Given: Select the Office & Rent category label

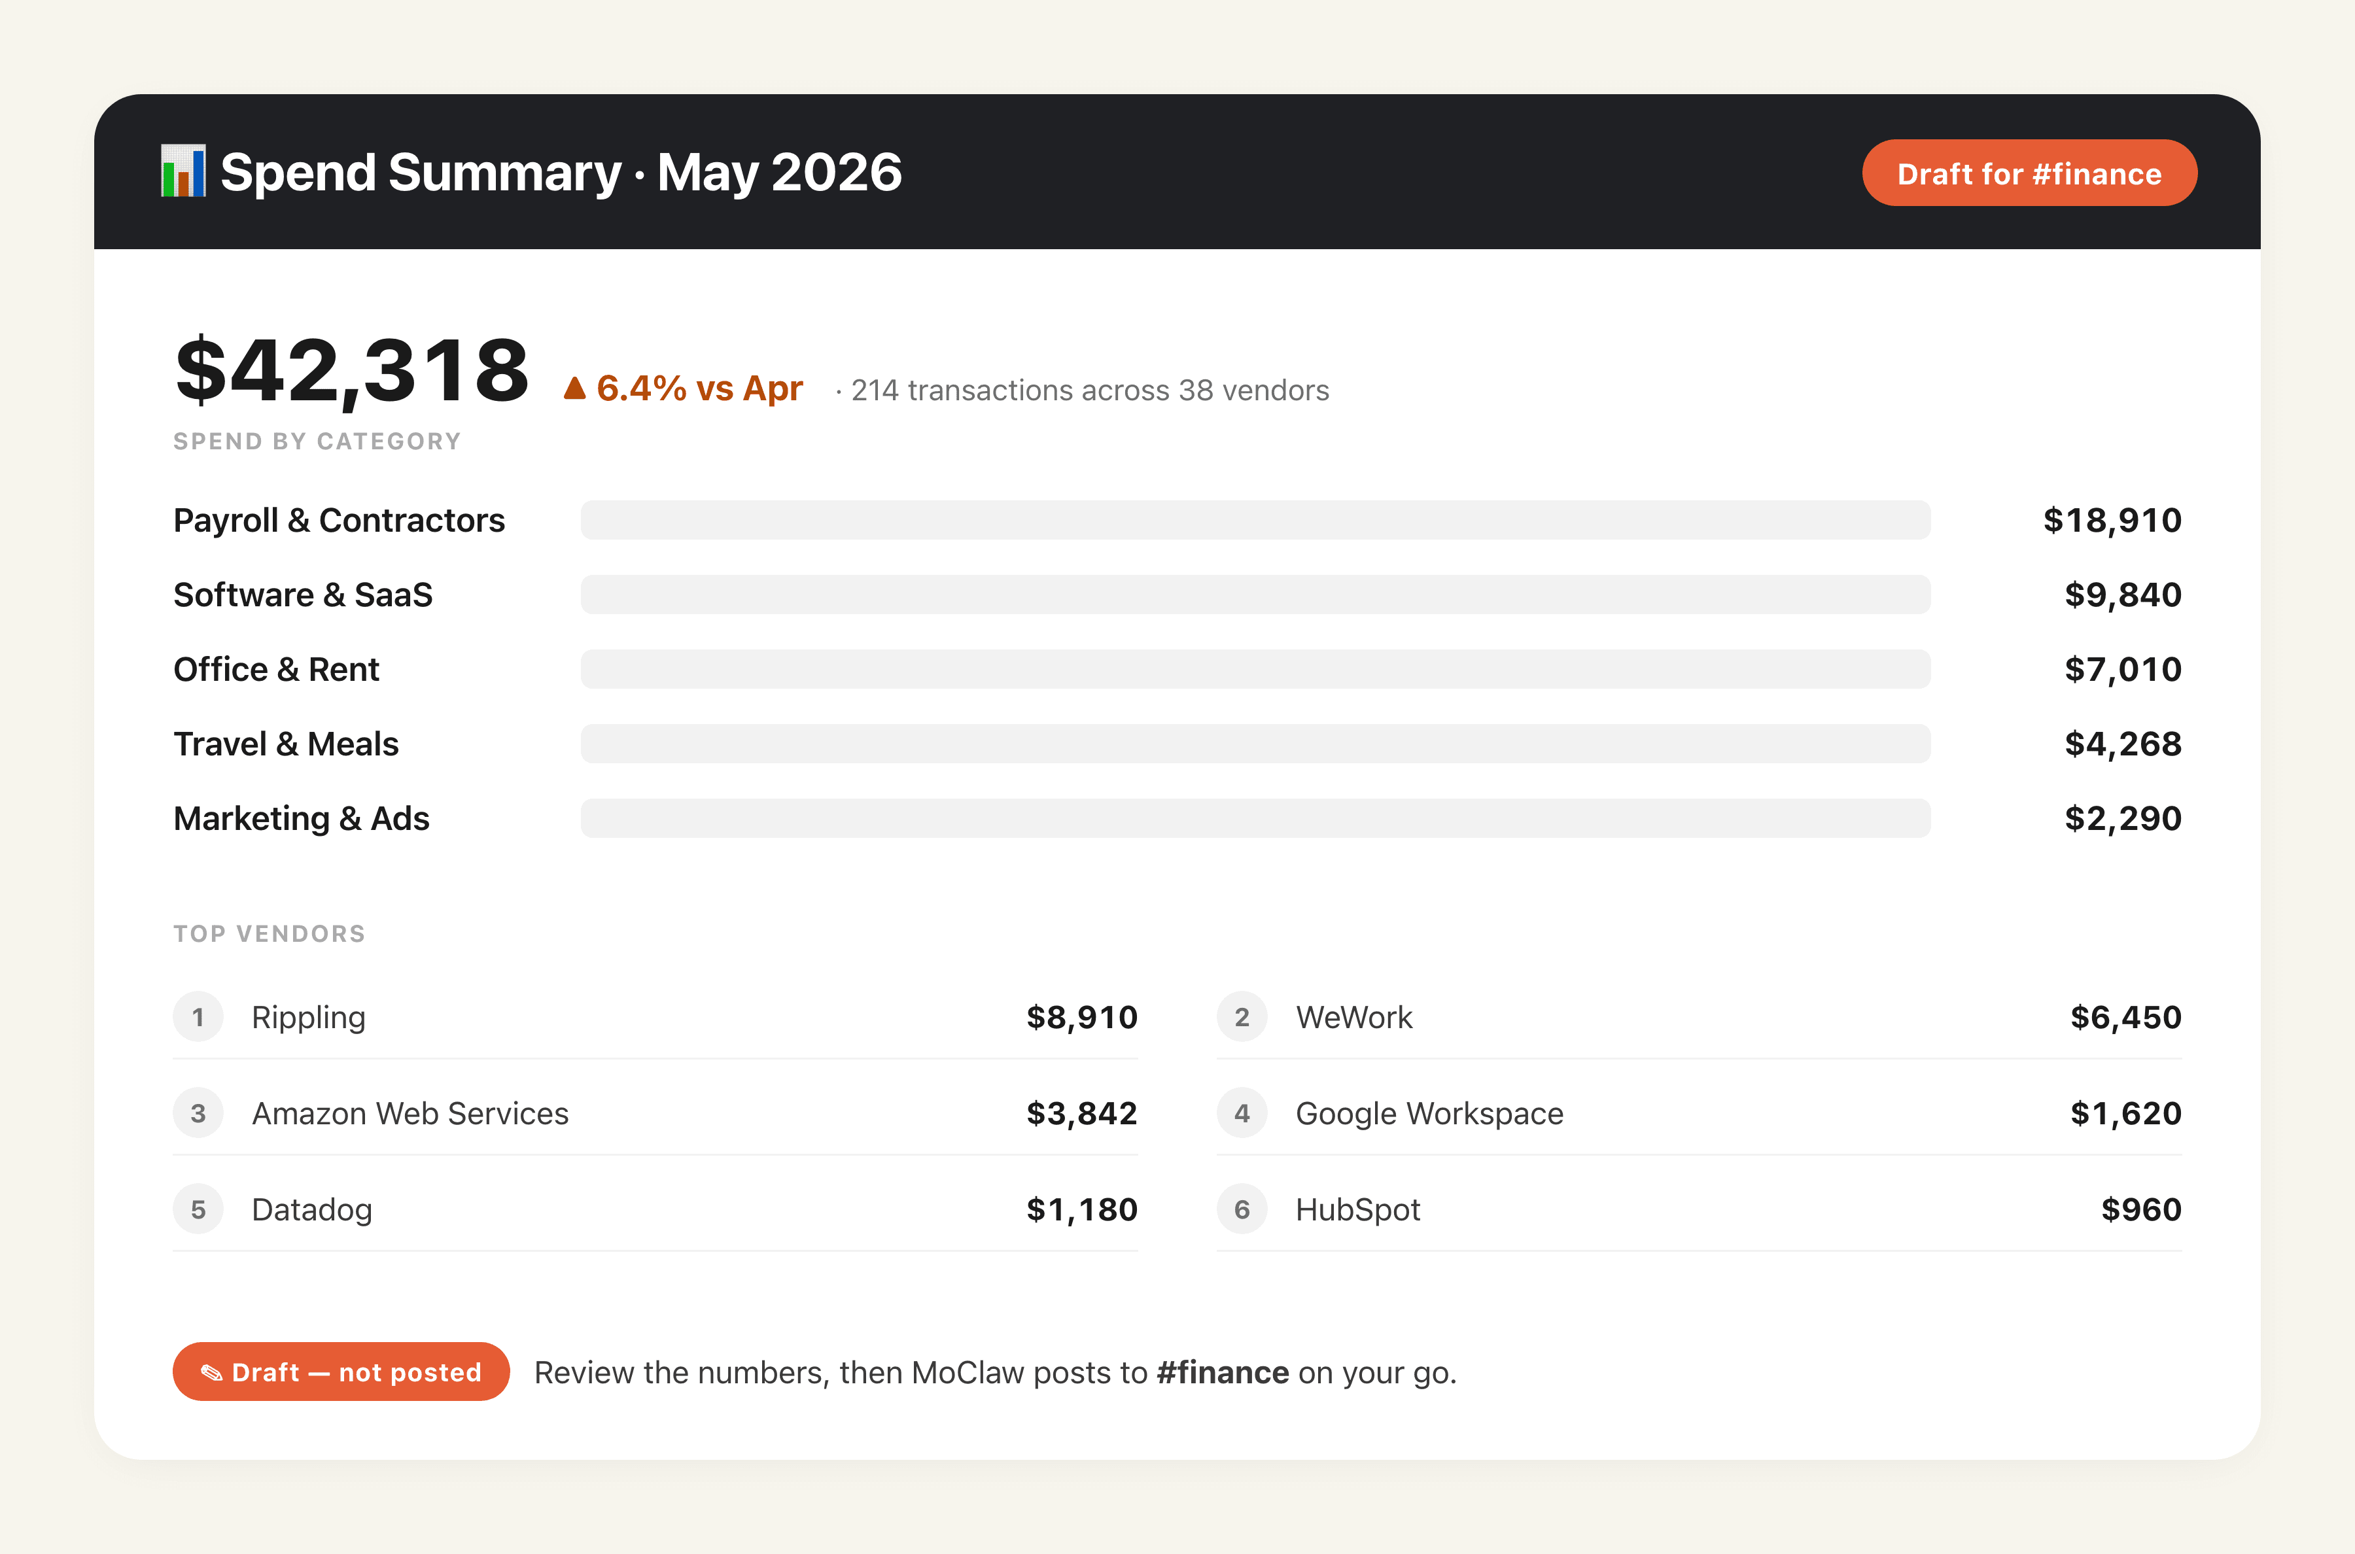Looking at the screenshot, I should coord(277,669).
